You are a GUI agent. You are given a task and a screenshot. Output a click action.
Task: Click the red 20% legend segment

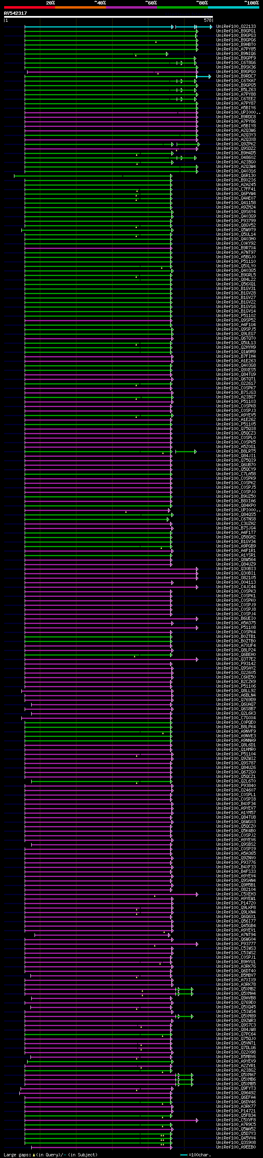tap(30, 7)
